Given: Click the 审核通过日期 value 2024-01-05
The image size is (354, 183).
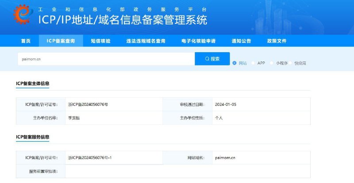Looking at the screenshot, I should click(226, 105).
